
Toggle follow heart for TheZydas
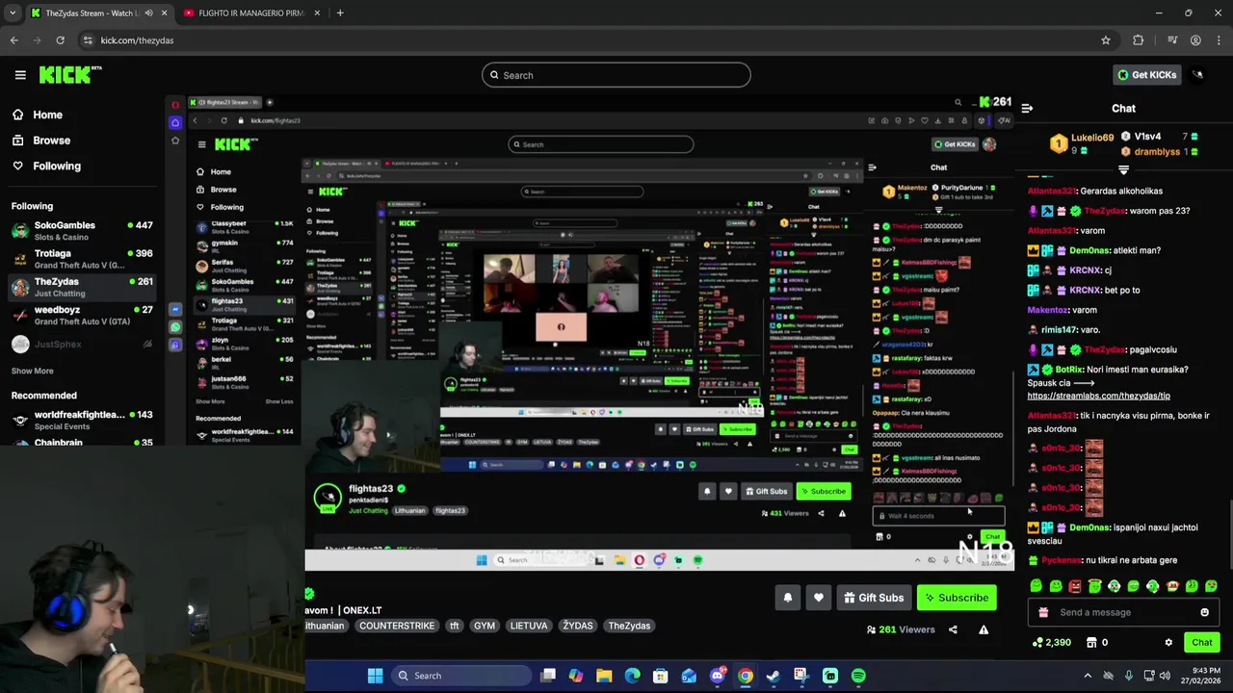[x=818, y=598]
